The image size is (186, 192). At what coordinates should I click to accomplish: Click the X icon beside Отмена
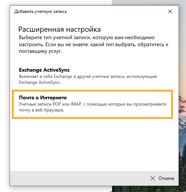[x=153, y=178]
